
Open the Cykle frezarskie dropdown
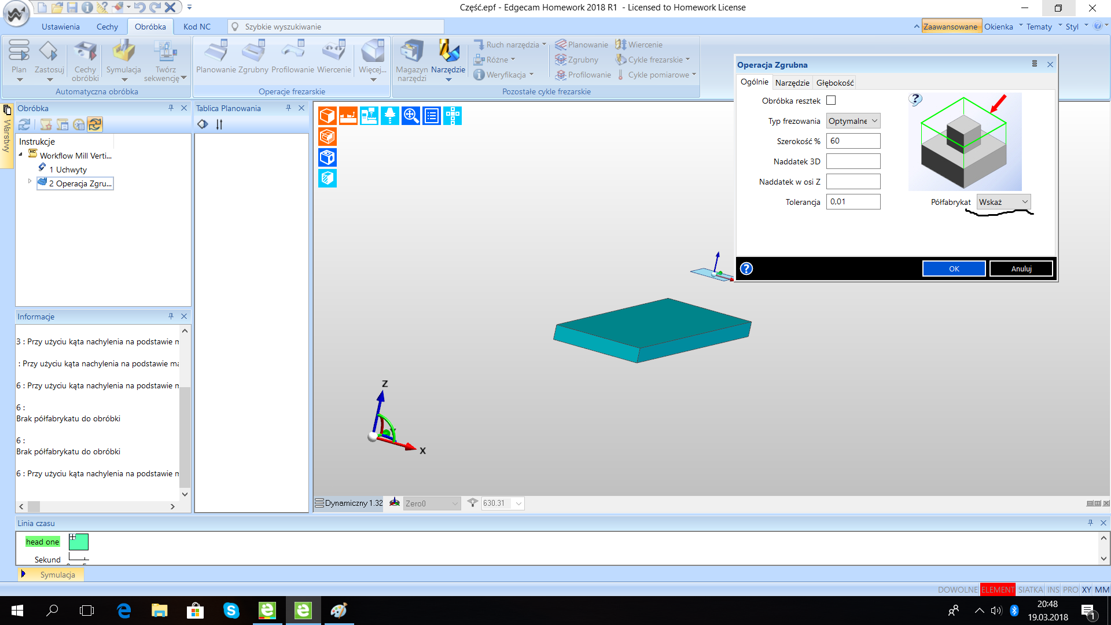click(x=653, y=60)
